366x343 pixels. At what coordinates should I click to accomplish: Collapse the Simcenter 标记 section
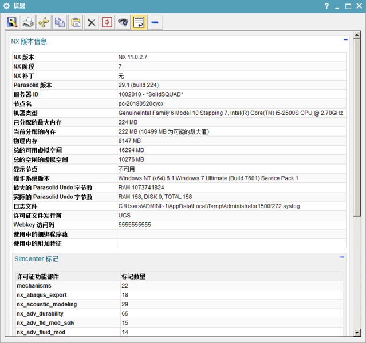coord(342,258)
